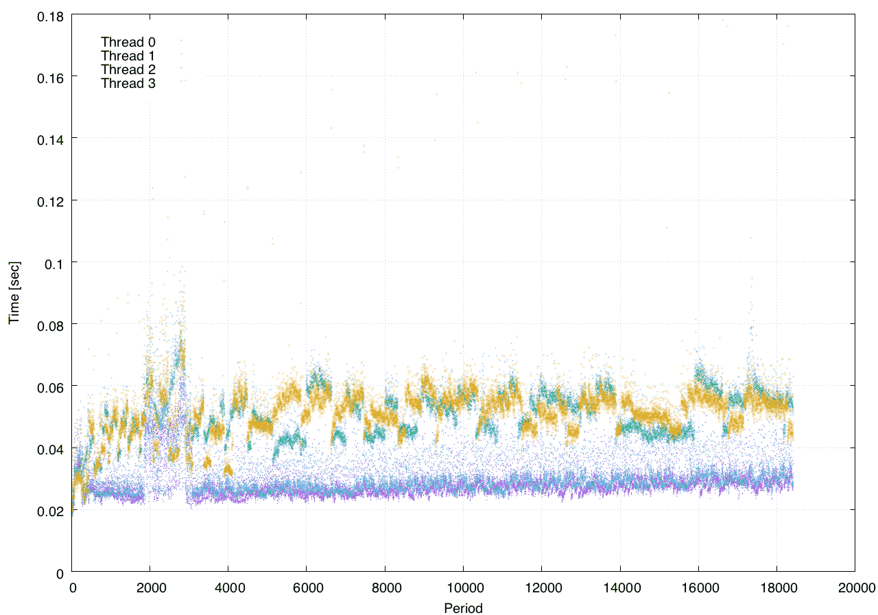Viewport: 878px width, 615px height.
Task: Click the 0.1 y-axis tick label
Action: pyautogui.click(x=55, y=263)
